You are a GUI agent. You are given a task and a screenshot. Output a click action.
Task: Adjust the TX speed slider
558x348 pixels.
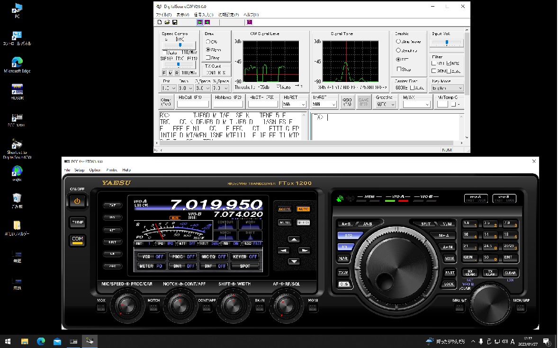click(x=179, y=64)
